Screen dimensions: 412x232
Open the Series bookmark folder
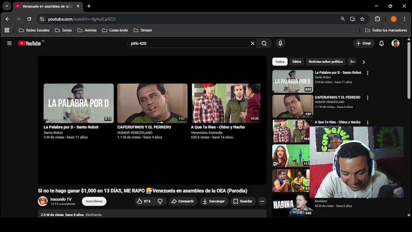click(x=63, y=30)
